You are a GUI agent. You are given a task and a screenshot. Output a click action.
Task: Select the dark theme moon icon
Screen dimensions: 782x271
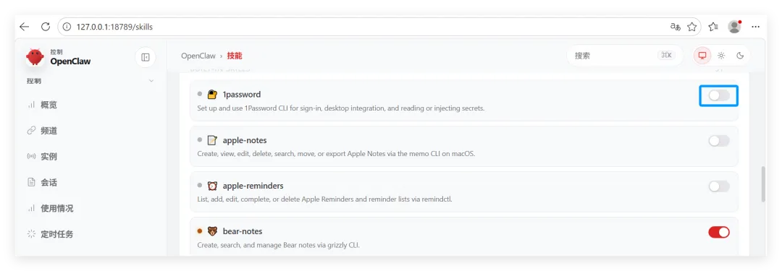click(x=740, y=56)
